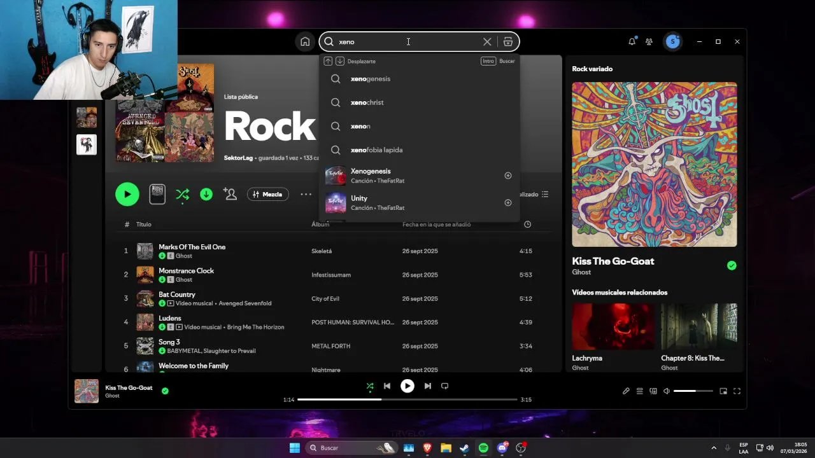Adjust the volume slider
The height and width of the screenshot is (458, 815).
(x=693, y=391)
